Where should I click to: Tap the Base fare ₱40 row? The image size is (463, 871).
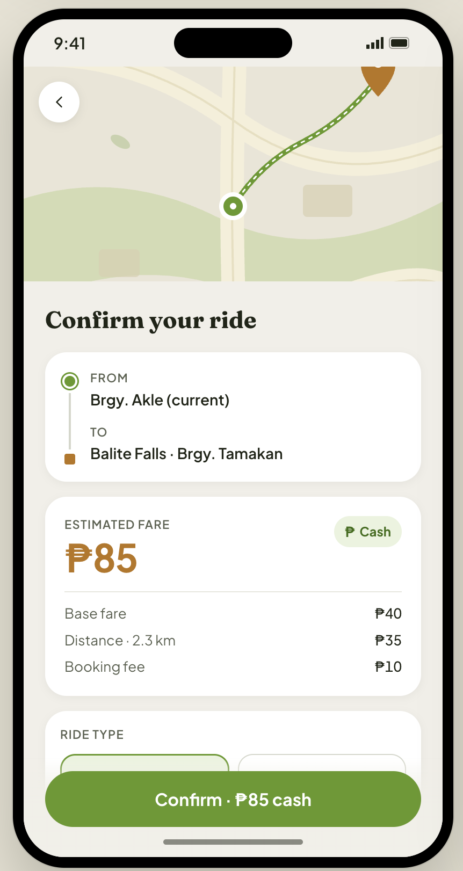[x=233, y=614]
